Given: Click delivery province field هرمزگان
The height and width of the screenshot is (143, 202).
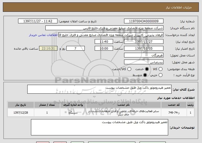Looking at the screenshot, I should pyautogui.click(x=144, y=55).
